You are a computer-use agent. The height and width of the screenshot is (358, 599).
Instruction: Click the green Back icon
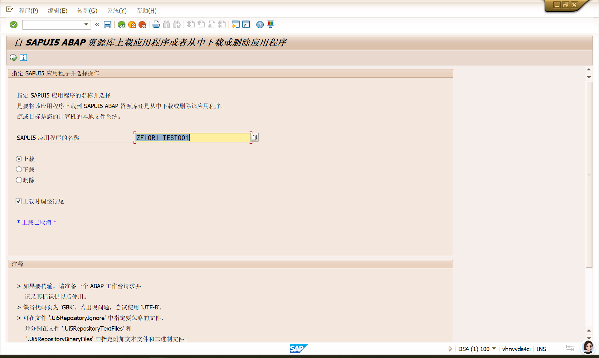tap(122, 25)
